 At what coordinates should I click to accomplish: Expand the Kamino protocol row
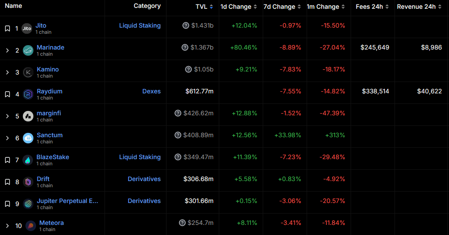point(7,72)
